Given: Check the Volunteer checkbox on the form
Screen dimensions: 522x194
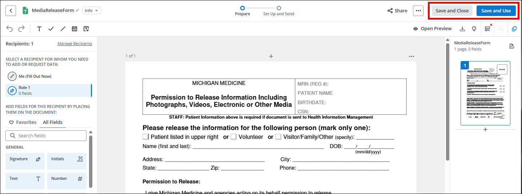Looking at the screenshot, I should 234,137.
